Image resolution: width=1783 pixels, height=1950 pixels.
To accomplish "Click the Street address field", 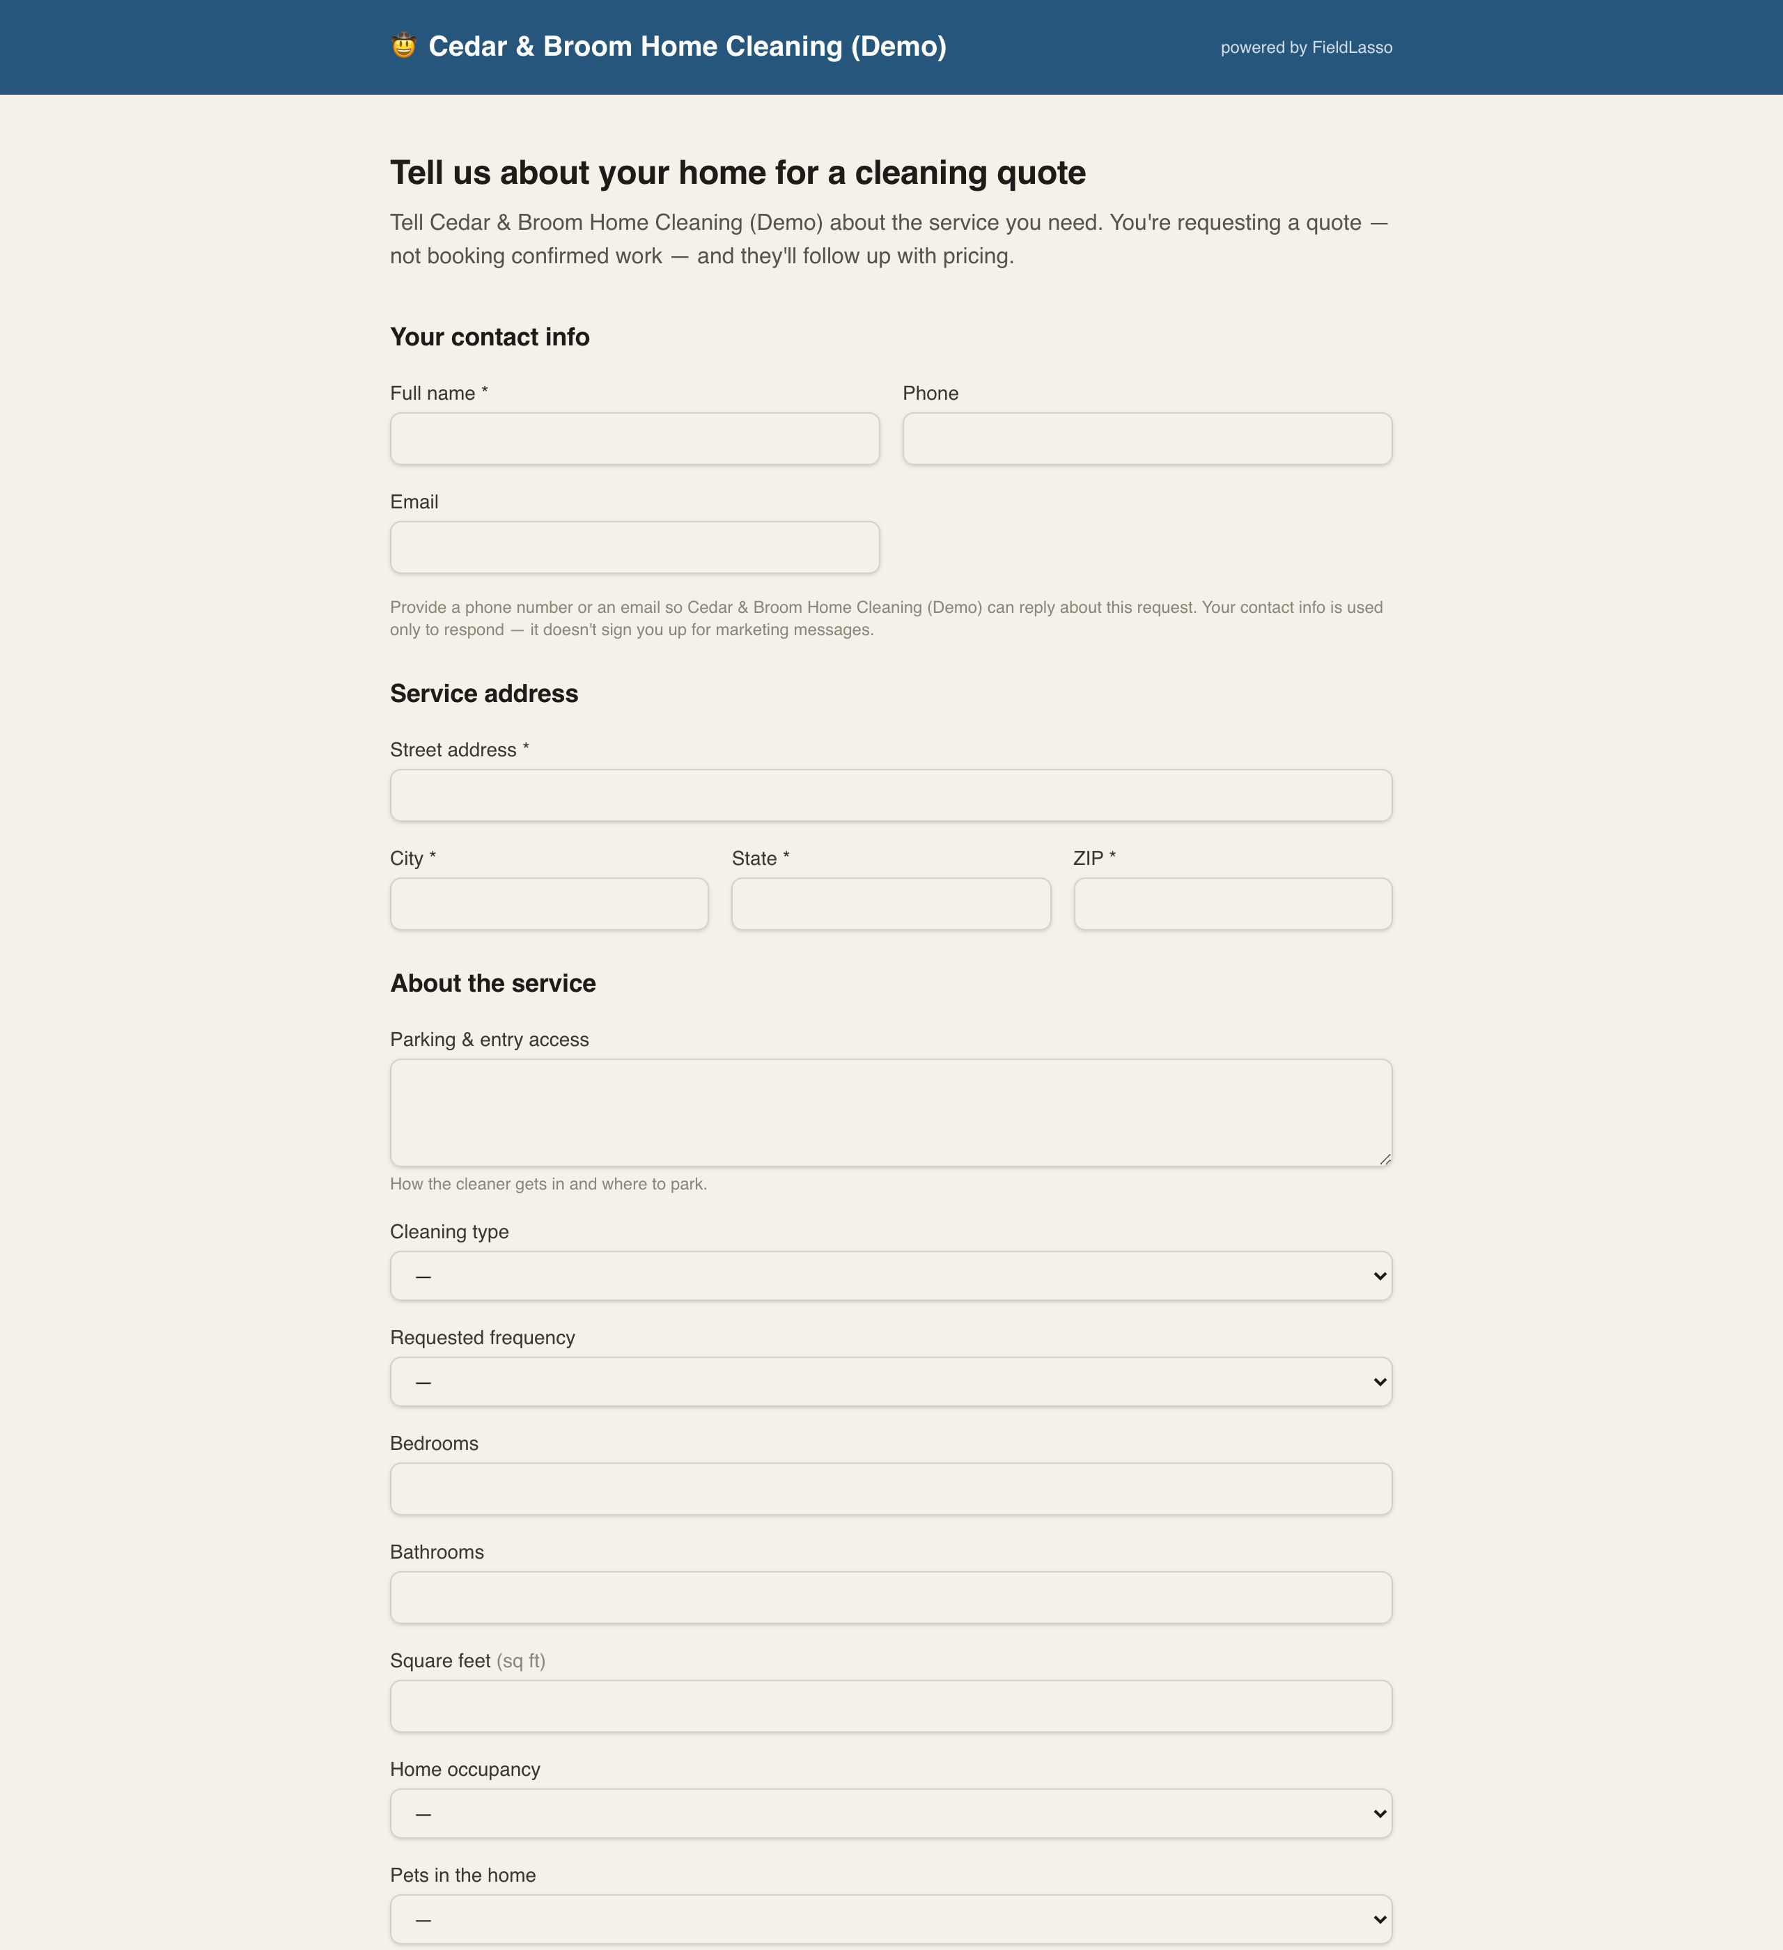I will click(891, 795).
